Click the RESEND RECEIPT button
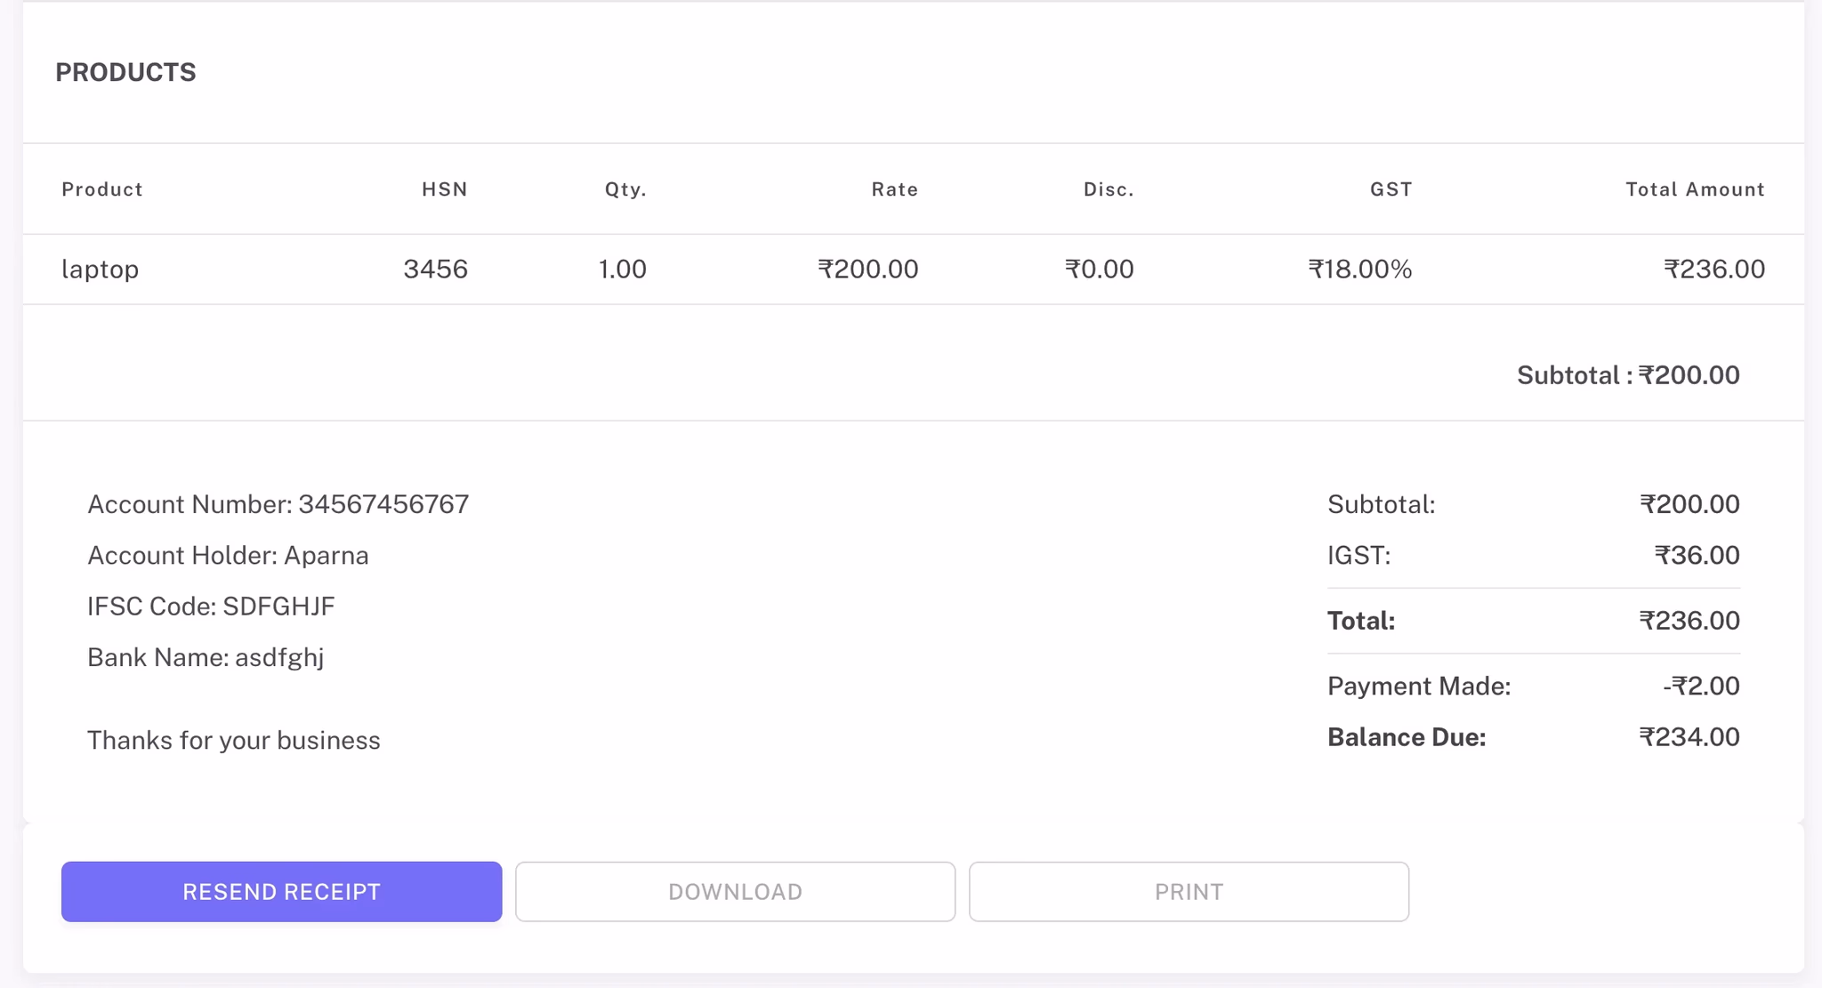Screen dimensions: 1822x988 click(x=280, y=891)
